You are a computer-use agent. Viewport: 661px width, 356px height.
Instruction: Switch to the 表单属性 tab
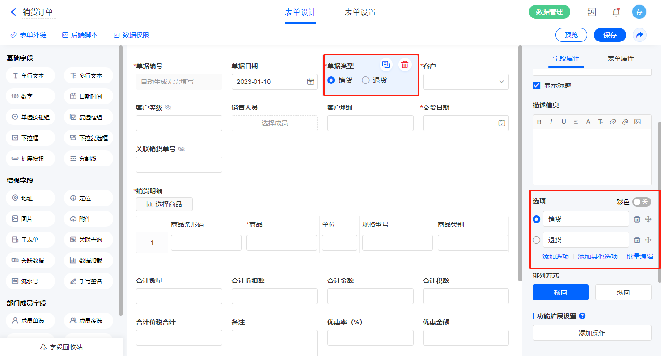point(620,58)
